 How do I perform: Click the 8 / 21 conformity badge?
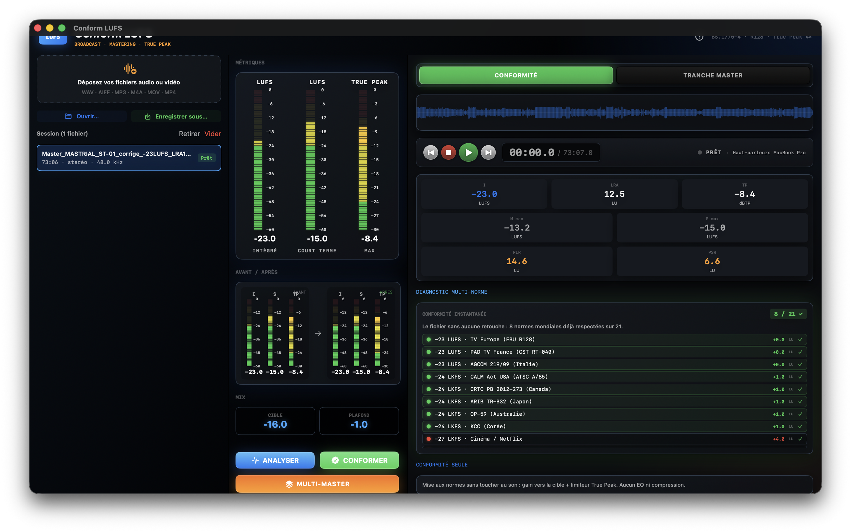point(788,314)
